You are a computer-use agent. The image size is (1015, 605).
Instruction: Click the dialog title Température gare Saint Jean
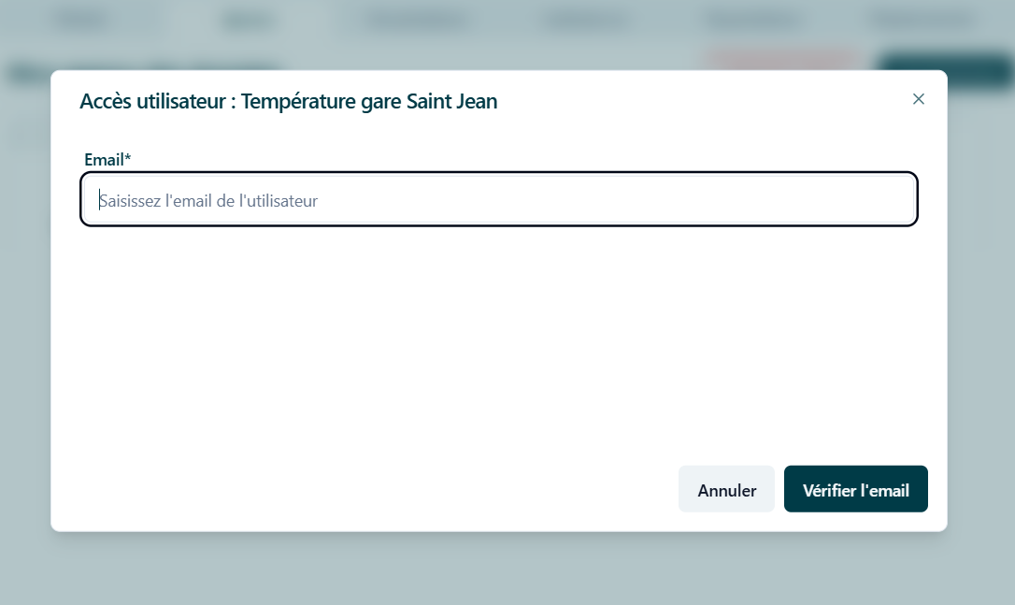[369, 102]
